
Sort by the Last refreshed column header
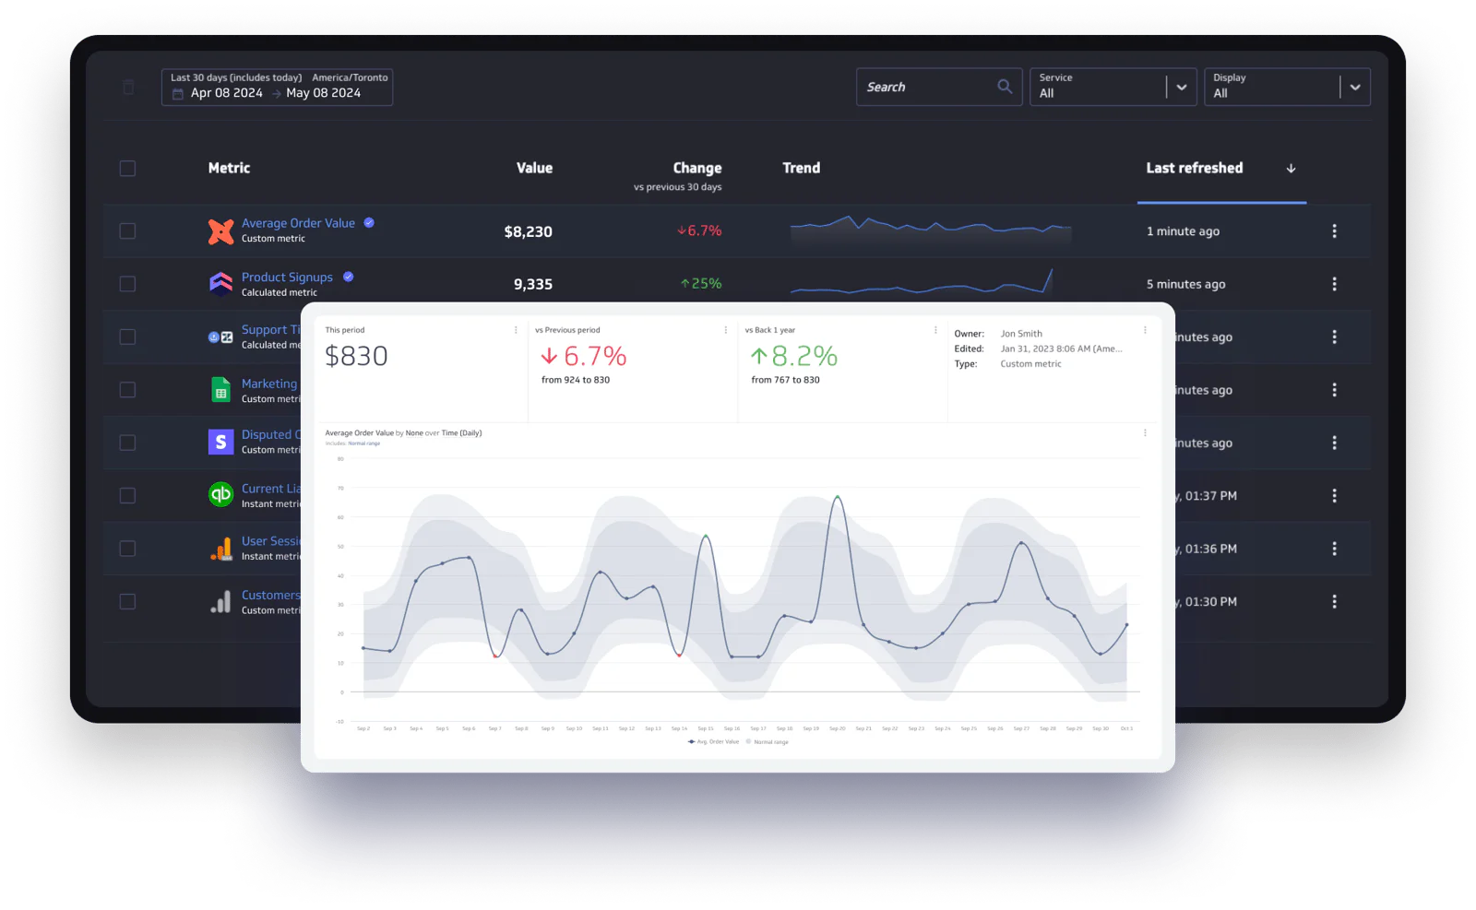(1194, 168)
